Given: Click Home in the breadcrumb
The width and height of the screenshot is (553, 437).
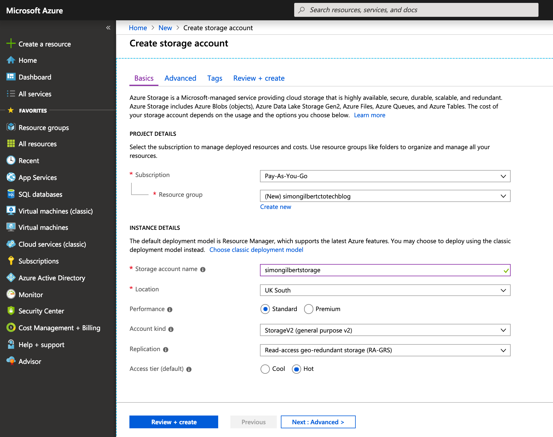Looking at the screenshot, I should pos(138,28).
